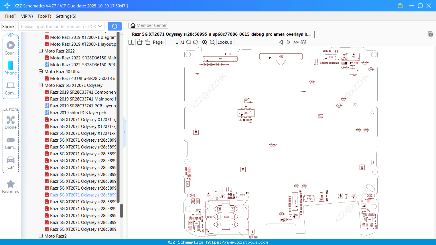
Task: Open Favorites with the star icon
Action: point(11,187)
